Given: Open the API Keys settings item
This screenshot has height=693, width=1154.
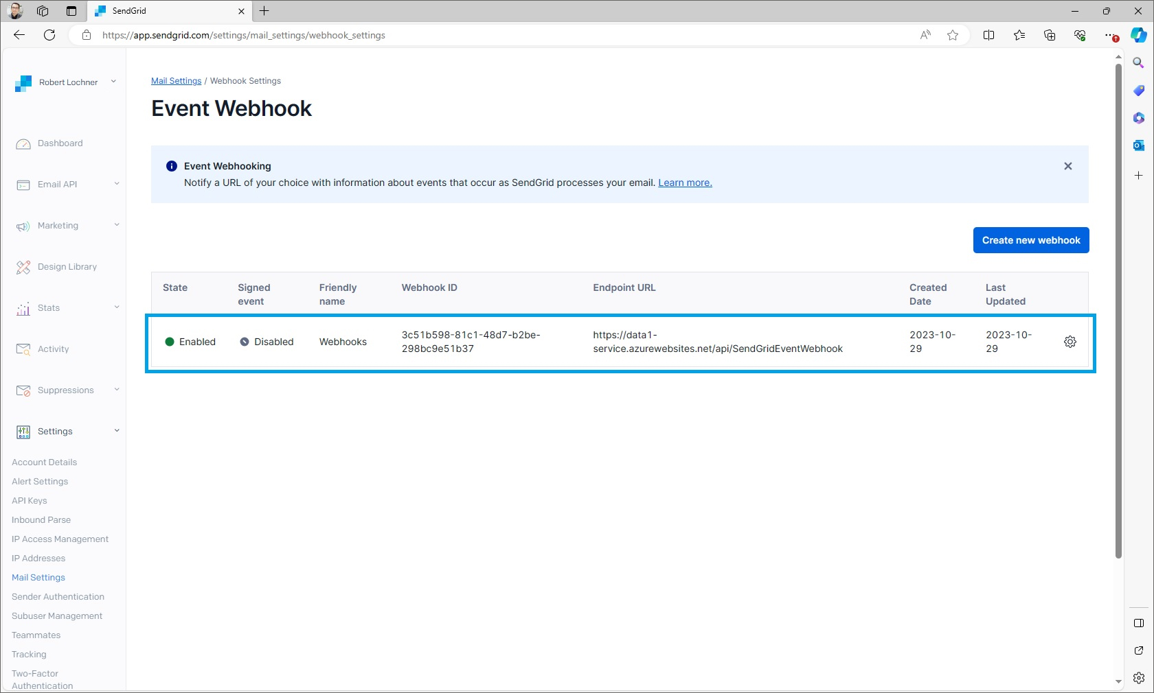Looking at the screenshot, I should [x=30, y=501].
